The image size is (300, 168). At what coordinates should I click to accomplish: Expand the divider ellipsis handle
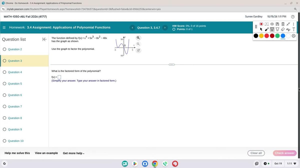pos(172,65)
